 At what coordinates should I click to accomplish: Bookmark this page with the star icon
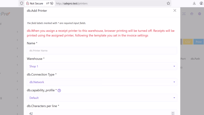point(168,3)
